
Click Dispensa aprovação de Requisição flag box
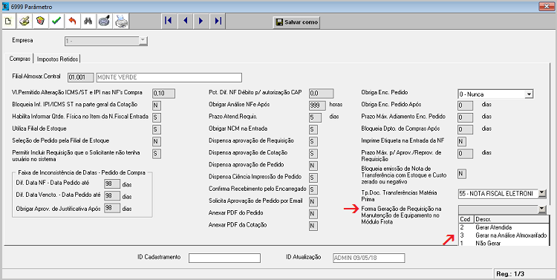pyautogui.click(x=313, y=142)
